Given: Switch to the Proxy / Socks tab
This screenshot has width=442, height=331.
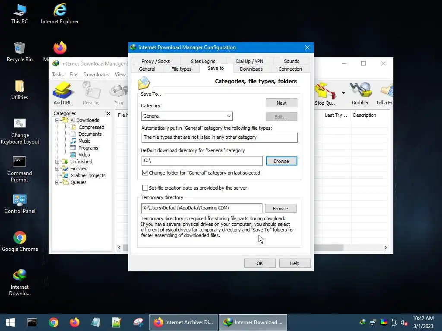Looking at the screenshot, I should 155,61.
